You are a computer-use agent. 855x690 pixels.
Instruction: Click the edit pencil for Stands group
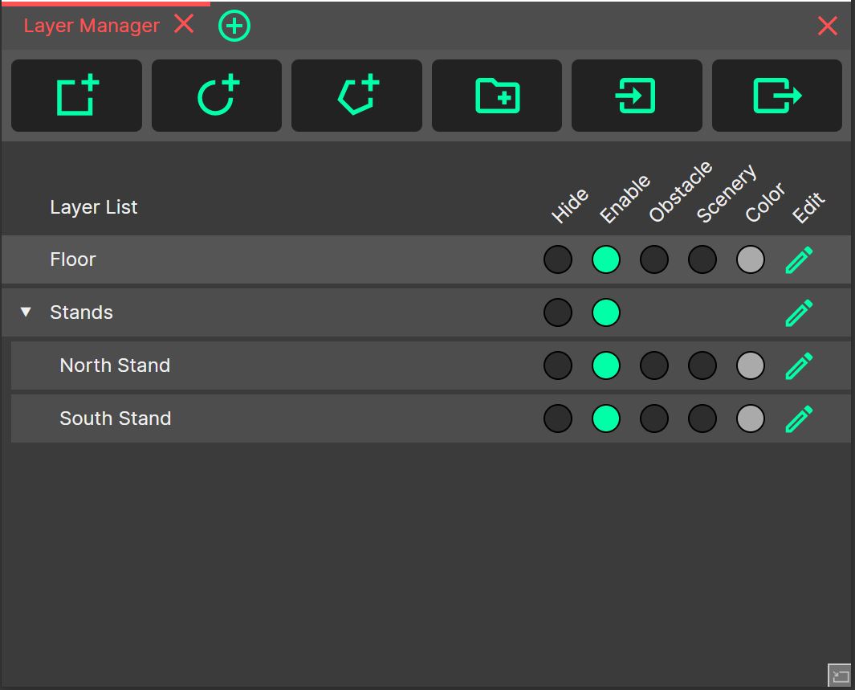click(x=799, y=312)
